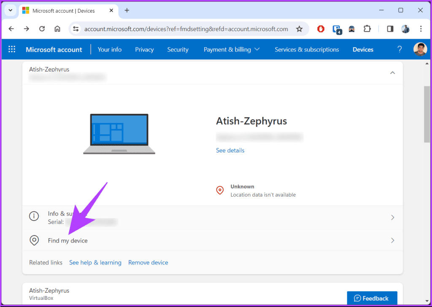
Task: Click the Microsoft account title link
Action: (x=54, y=50)
